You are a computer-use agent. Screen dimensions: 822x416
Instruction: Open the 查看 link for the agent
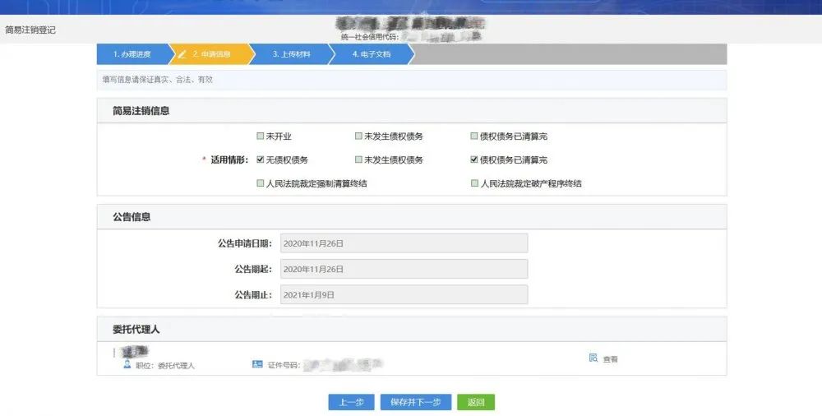(x=610, y=359)
